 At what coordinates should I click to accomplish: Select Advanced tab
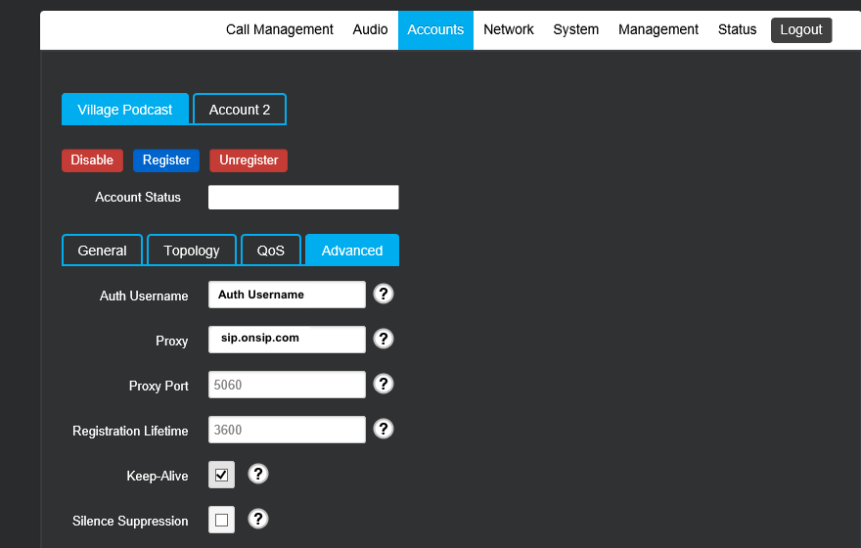[x=352, y=251]
